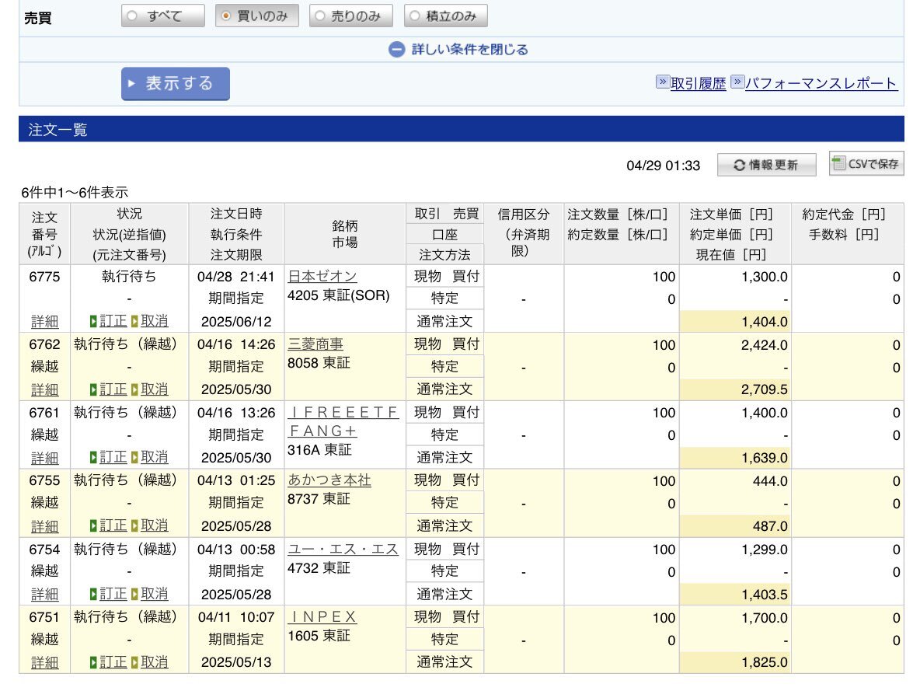
Task: Click the arrow icon beside 取引履歴
Action: 663,82
